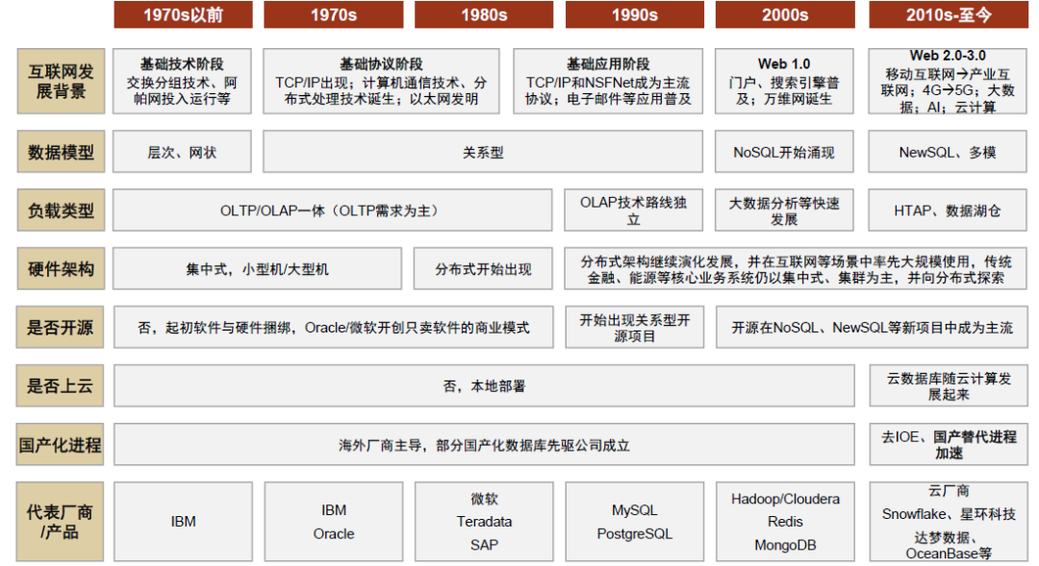The image size is (1039, 566).
Task: Click the "1970s" column header
Action: (333, 14)
